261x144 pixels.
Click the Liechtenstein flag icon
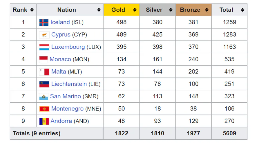[44, 84]
